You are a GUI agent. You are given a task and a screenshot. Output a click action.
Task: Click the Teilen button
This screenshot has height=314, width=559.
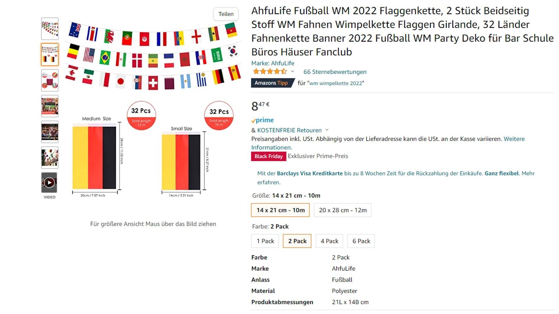(x=226, y=14)
